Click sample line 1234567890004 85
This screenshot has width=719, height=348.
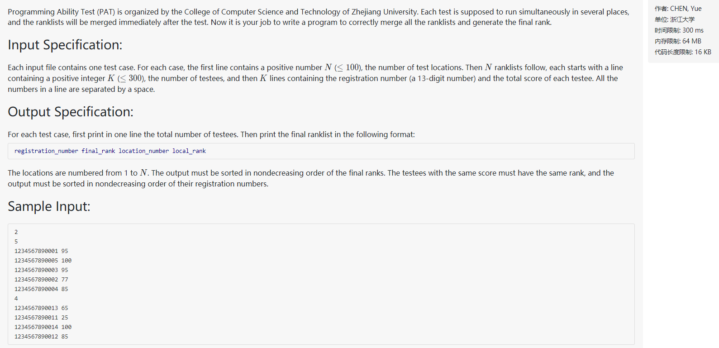(41, 289)
